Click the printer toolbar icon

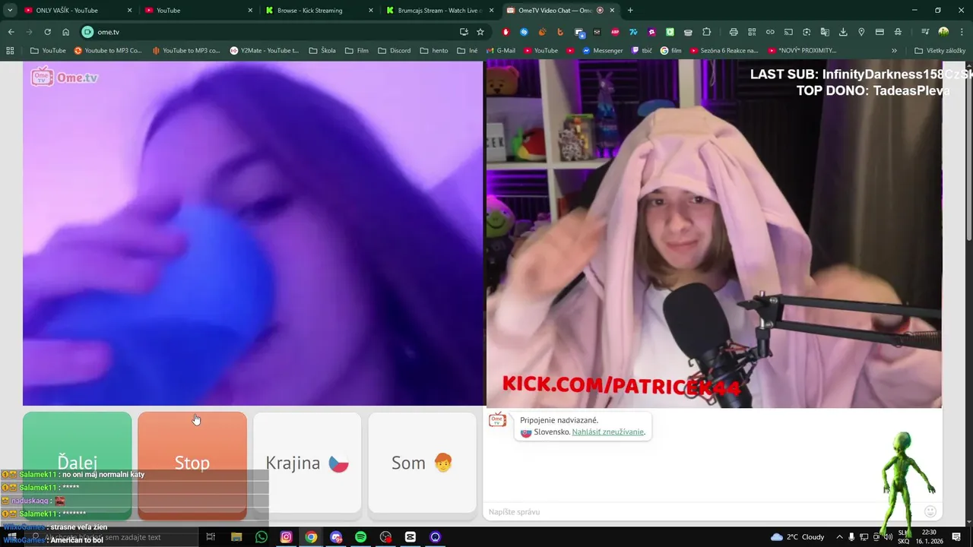(734, 32)
